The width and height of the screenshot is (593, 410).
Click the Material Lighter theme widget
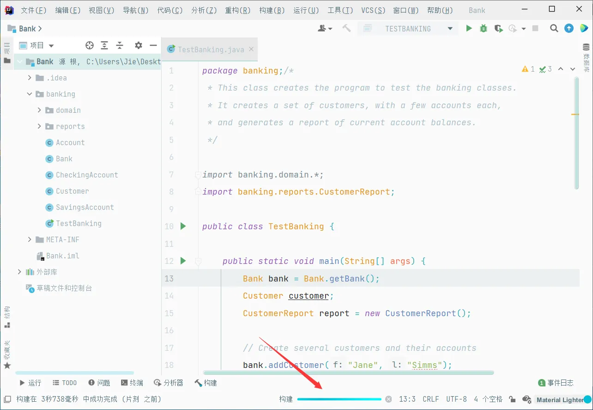click(x=563, y=400)
